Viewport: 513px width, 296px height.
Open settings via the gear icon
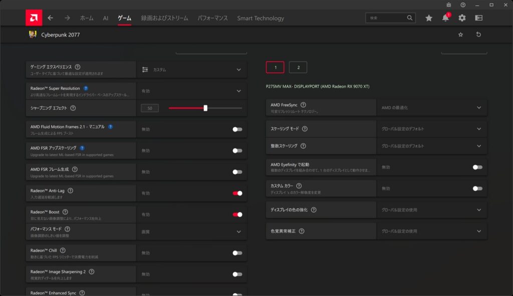(x=462, y=18)
